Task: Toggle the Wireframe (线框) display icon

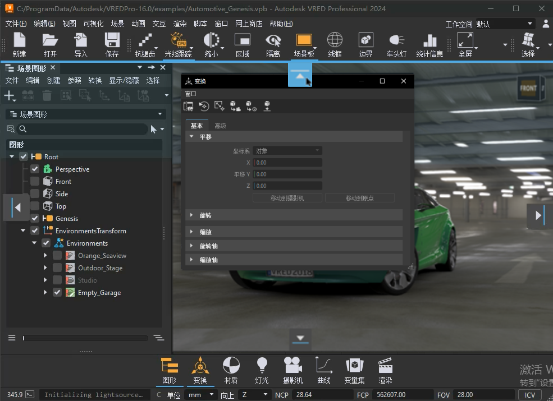Action: coord(335,44)
